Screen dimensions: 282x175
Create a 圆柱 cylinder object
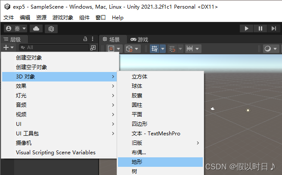click(161, 105)
